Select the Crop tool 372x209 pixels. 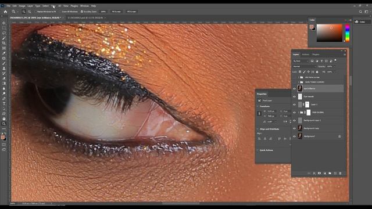click(x=4, y=43)
